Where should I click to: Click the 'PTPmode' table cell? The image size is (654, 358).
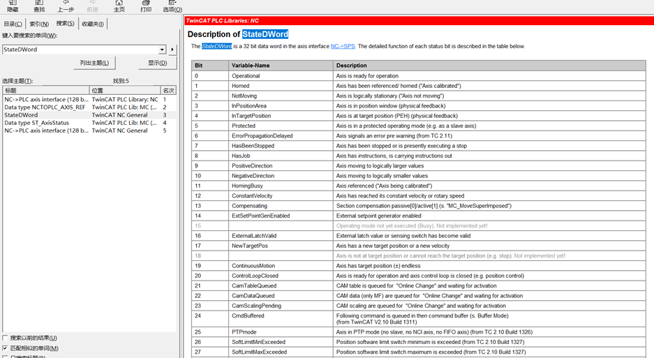tap(281, 333)
